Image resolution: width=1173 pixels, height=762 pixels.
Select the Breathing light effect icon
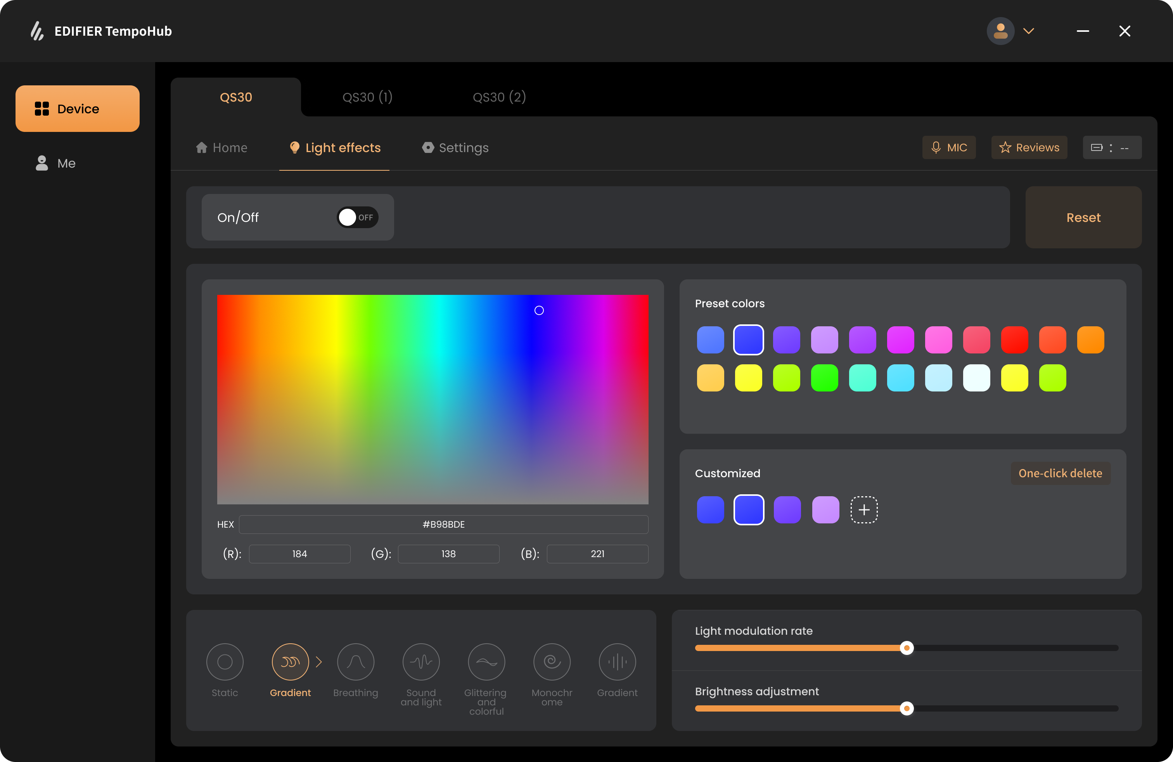tap(355, 662)
